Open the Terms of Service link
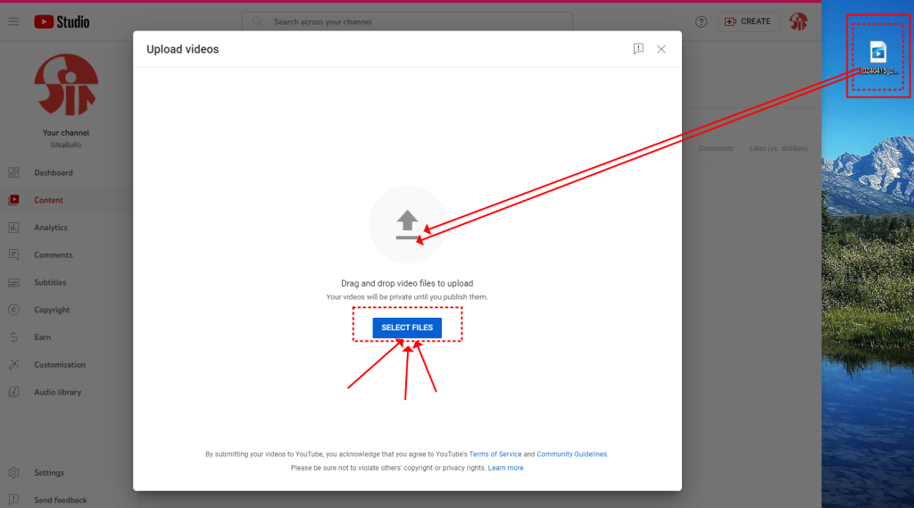This screenshot has height=508, width=914. coord(495,454)
